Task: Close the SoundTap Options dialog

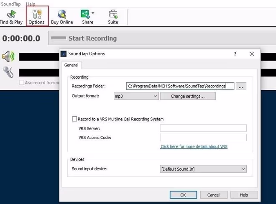Action: coord(252,54)
